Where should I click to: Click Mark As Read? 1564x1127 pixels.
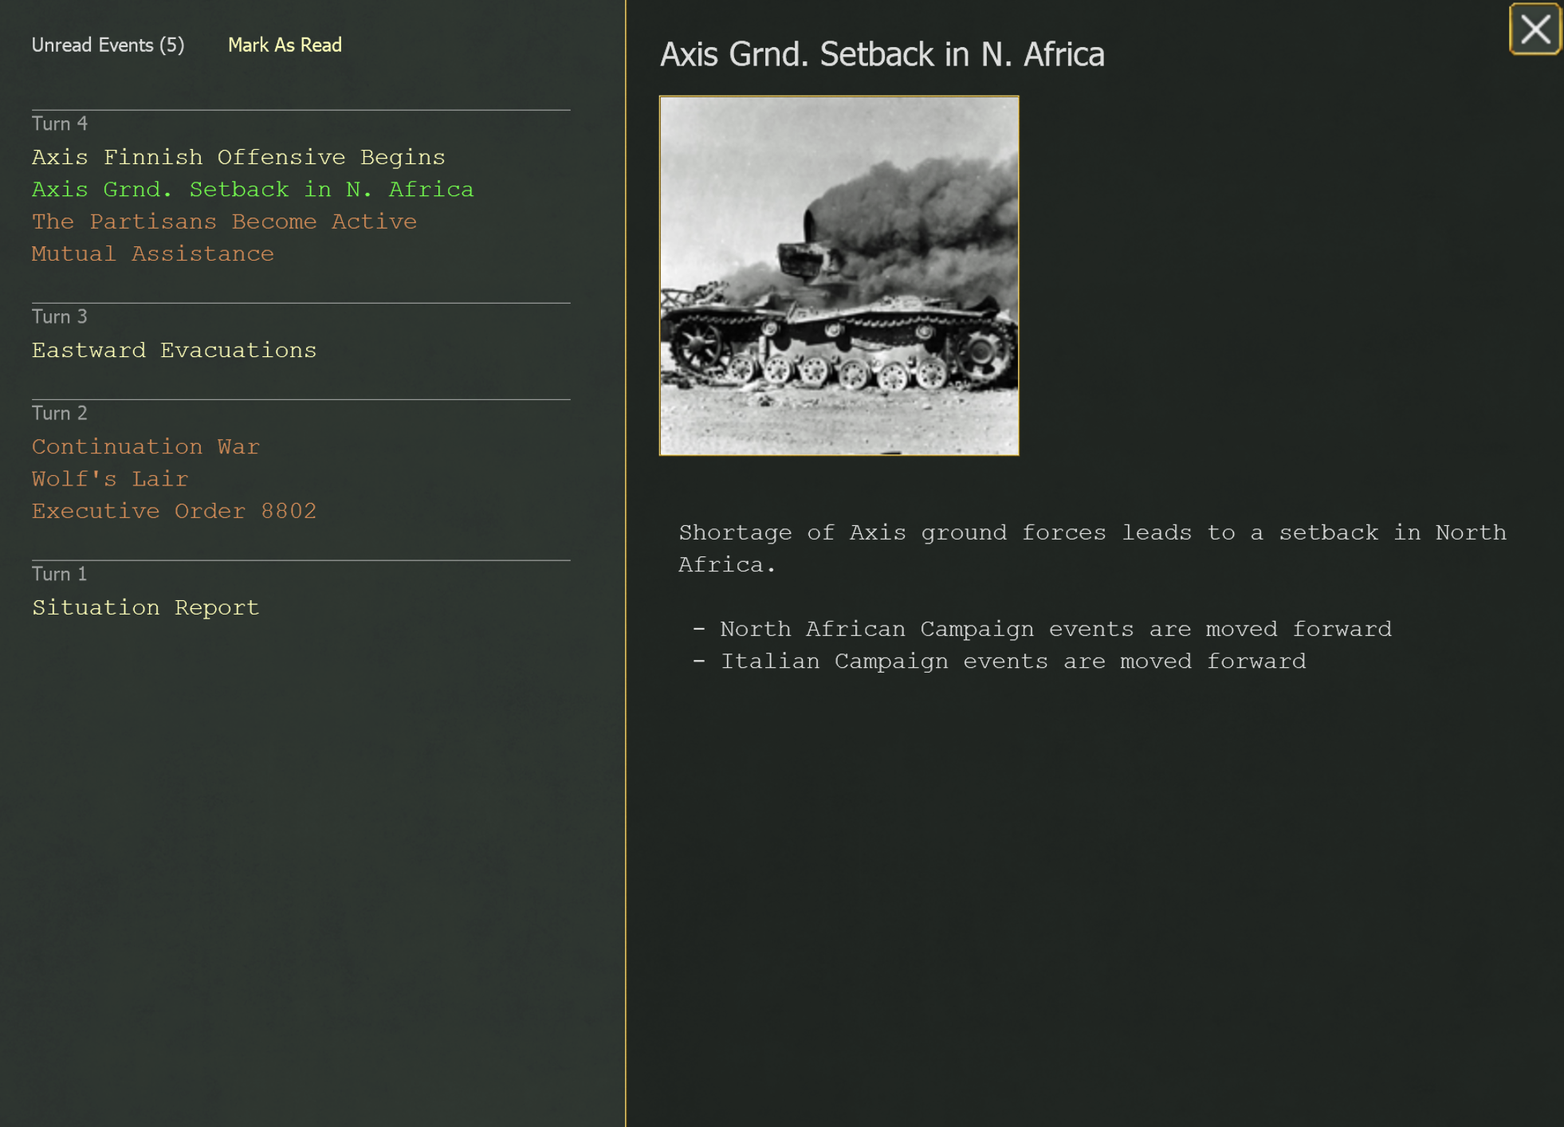point(285,45)
